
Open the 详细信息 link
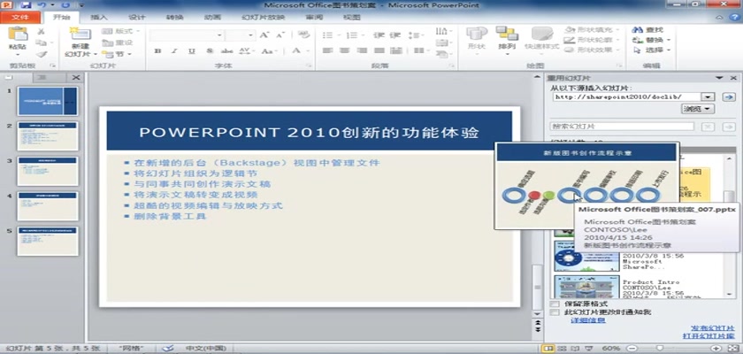[x=588, y=320]
